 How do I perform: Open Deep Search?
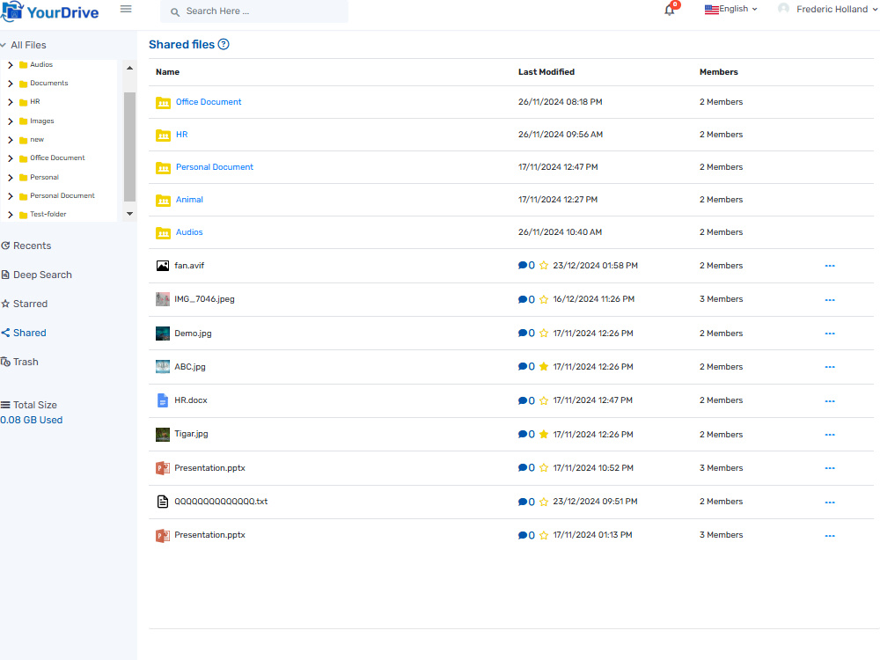36,275
